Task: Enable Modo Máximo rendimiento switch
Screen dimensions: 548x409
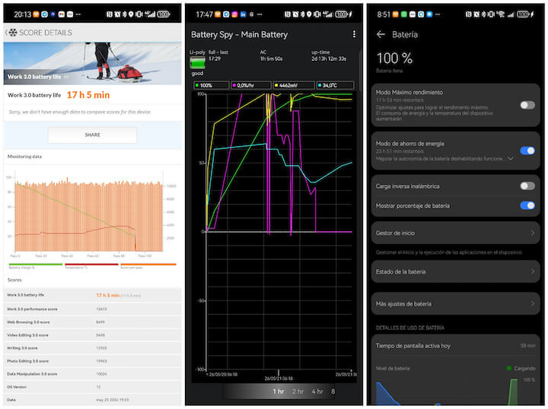Action: pyautogui.click(x=527, y=105)
